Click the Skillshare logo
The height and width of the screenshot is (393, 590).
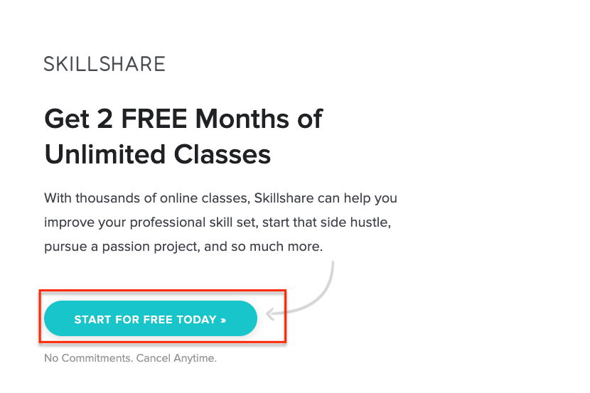click(104, 64)
